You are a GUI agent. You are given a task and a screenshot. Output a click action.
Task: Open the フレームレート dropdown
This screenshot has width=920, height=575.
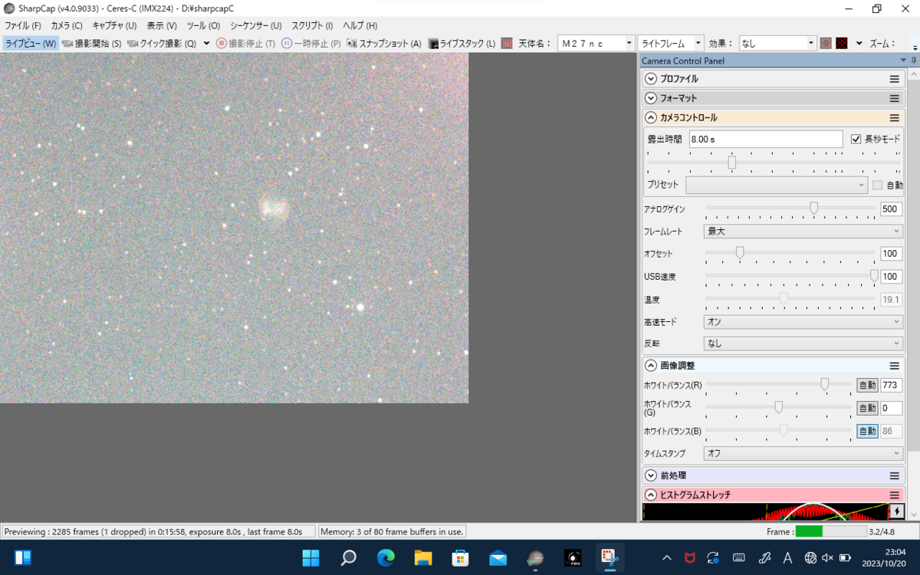coord(803,232)
